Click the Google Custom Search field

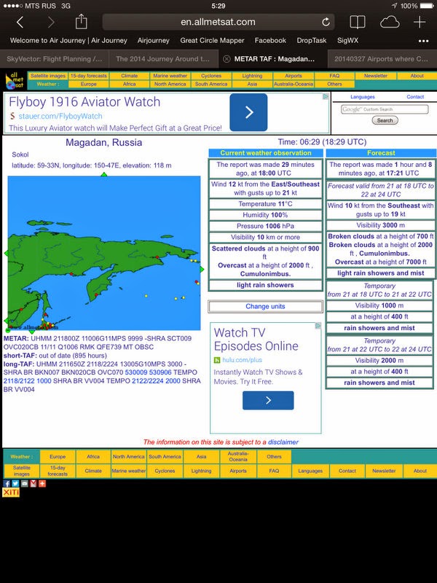coord(385,109)
